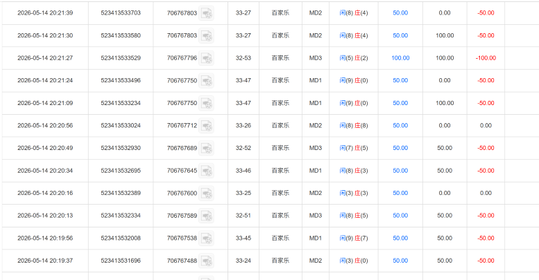
Task: Select round number 706767488
Action: [182, 261]
